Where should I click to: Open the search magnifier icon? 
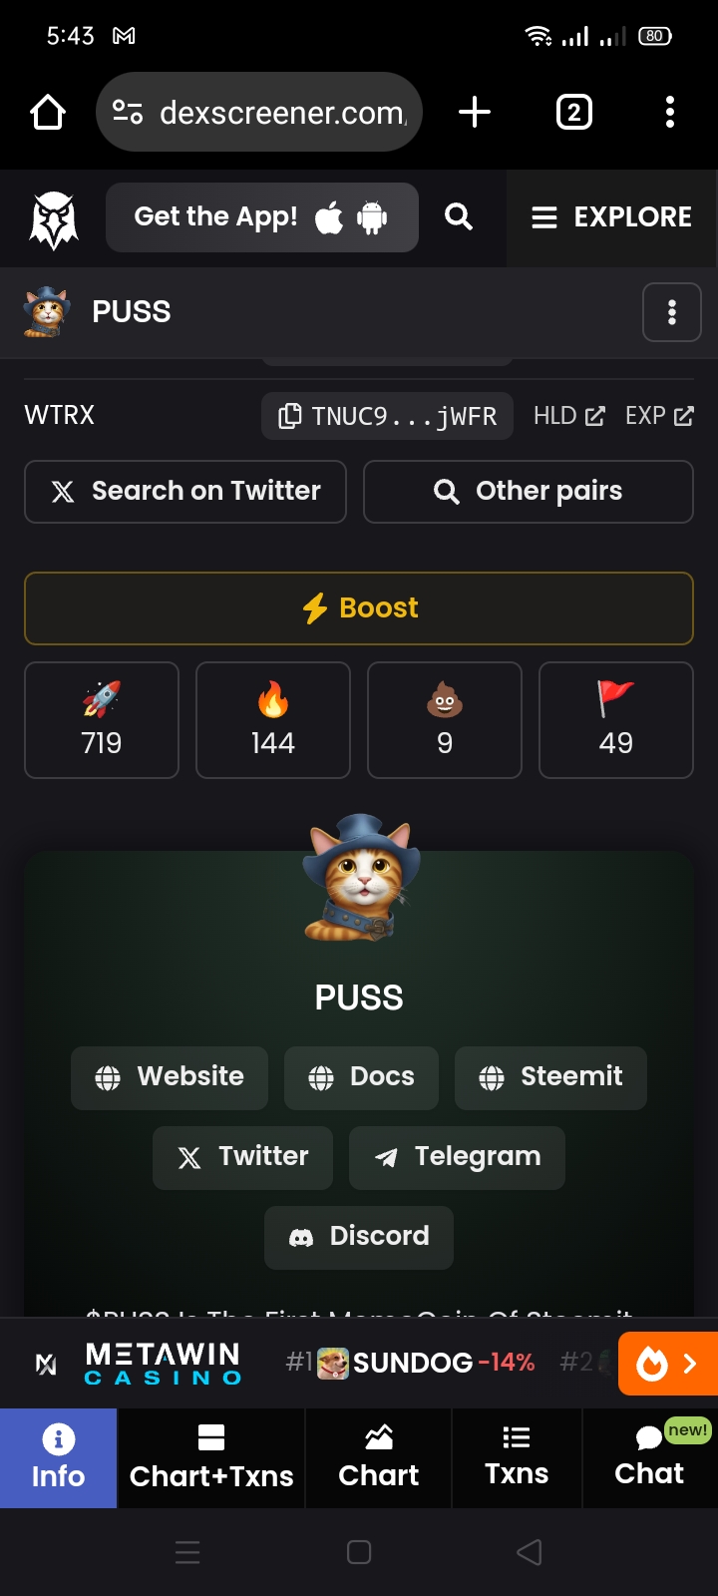[x=459, y=217]
